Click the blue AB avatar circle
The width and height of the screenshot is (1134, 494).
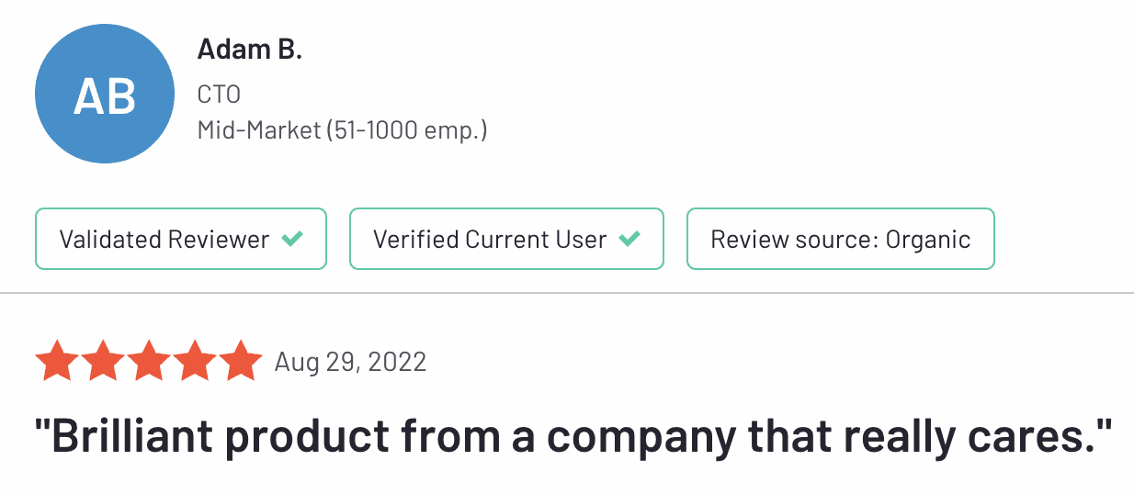(105, 95)
